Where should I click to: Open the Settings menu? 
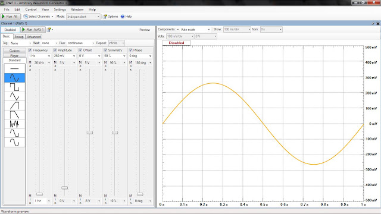coord(60,10)
